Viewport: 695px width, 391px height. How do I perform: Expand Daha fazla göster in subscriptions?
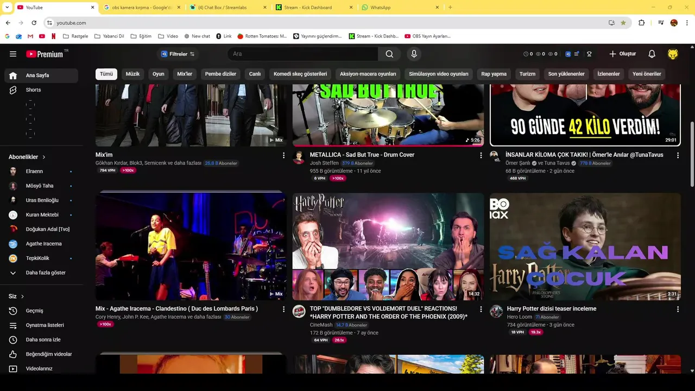(41, 273)
